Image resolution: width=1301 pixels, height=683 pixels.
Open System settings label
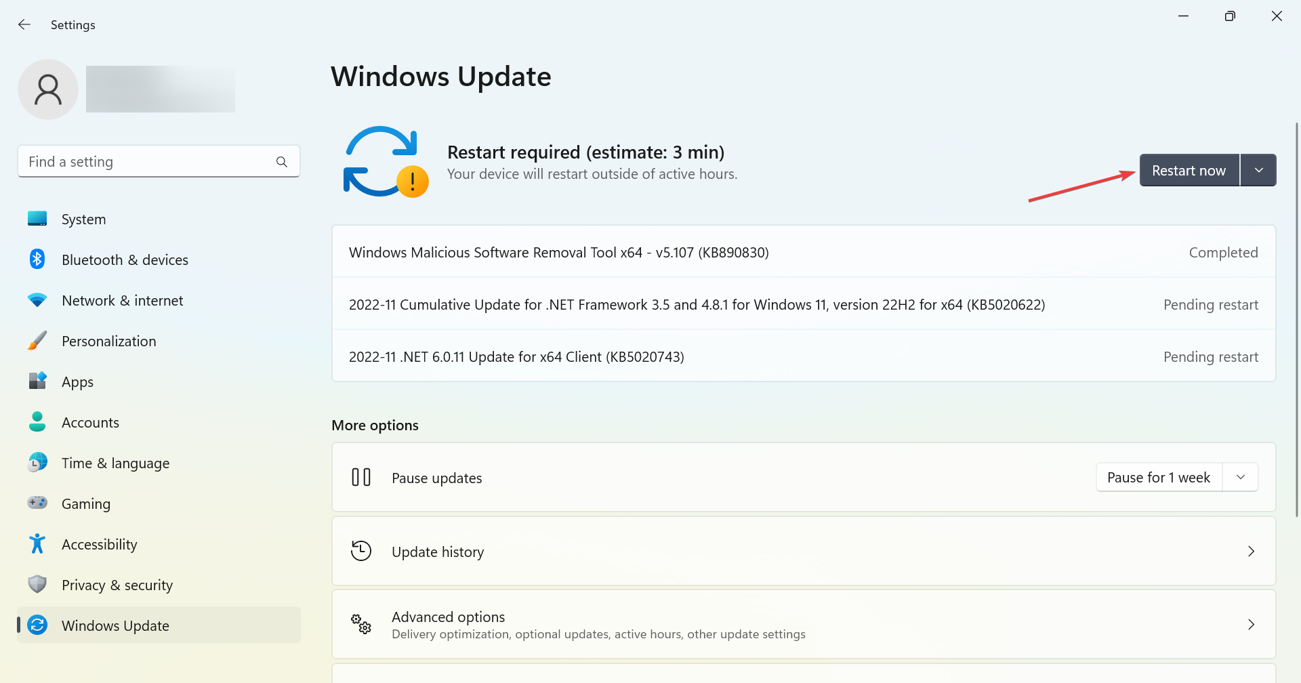pyautogui.click(x=83, y=220)
